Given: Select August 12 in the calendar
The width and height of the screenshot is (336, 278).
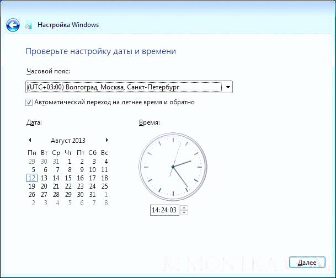Looking at the screenshot, I should 32,178.
